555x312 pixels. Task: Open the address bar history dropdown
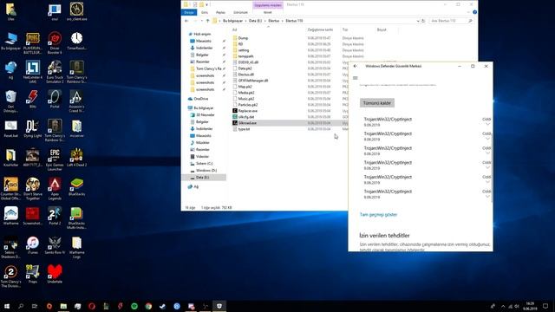pos(418,21)
